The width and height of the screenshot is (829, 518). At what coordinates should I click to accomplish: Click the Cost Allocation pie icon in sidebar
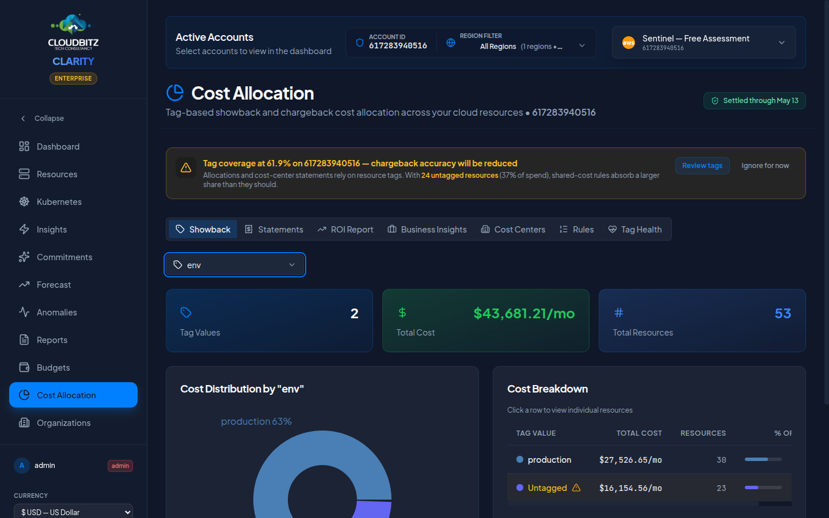[24, 395]
